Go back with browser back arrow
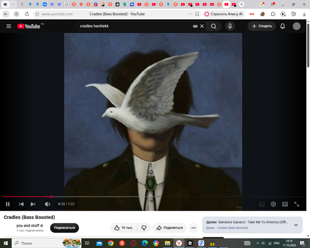 (x=6, y=14)
